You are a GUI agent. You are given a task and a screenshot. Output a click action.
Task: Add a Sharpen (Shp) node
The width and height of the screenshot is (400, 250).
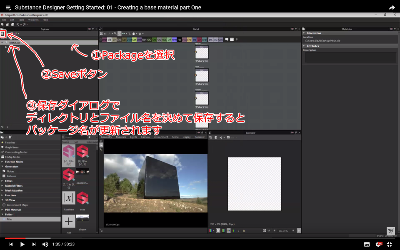pos(189,40)
